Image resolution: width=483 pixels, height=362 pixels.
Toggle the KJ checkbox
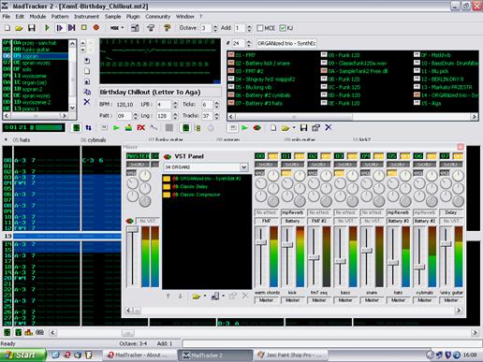[x=283, y=28]
